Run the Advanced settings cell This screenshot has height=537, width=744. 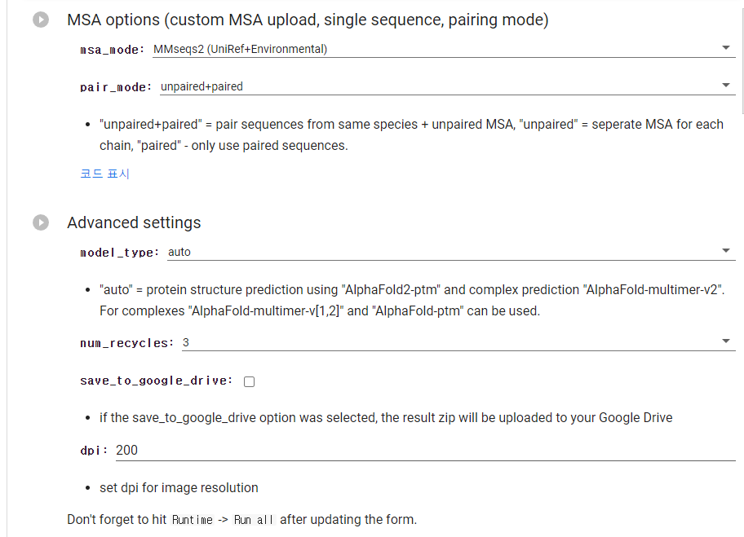point(41,222)
